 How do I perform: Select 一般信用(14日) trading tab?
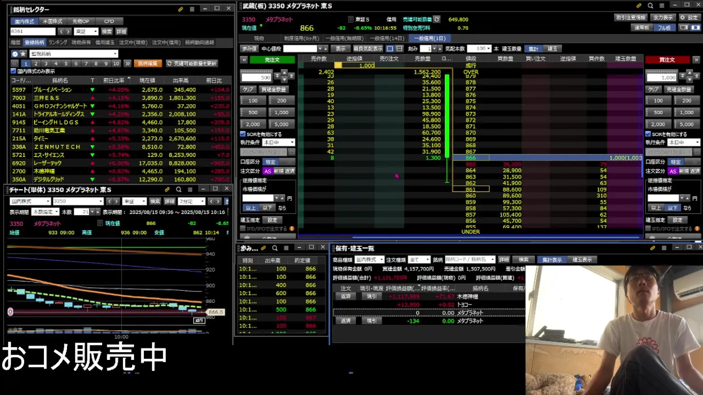pos(387,38)
